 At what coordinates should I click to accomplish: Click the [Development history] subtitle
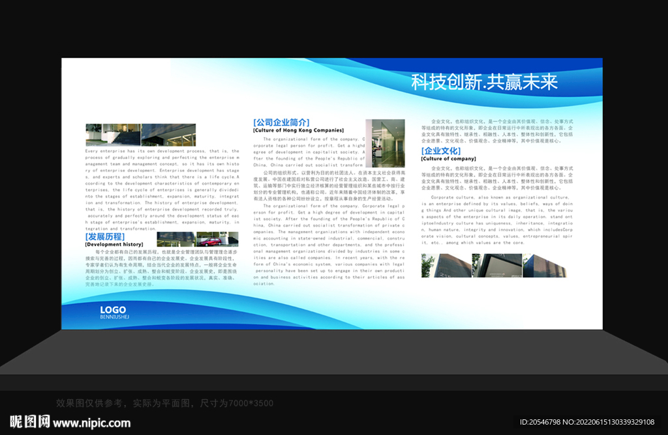click(x=114, y=244)
